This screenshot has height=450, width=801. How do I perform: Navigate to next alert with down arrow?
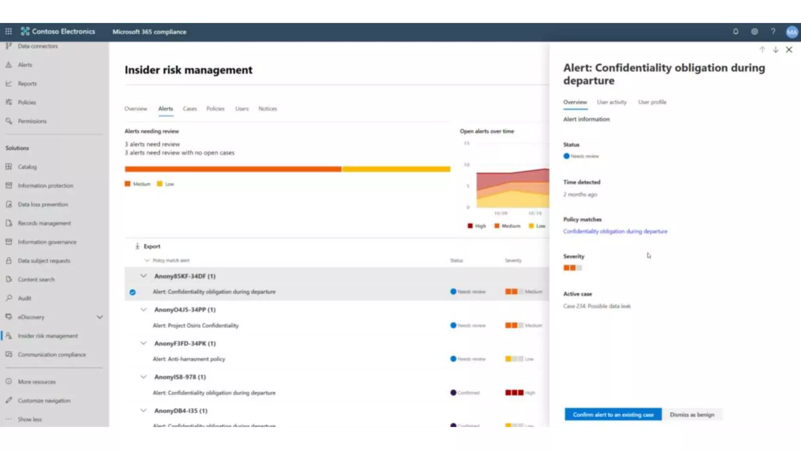tap(776, 50)
